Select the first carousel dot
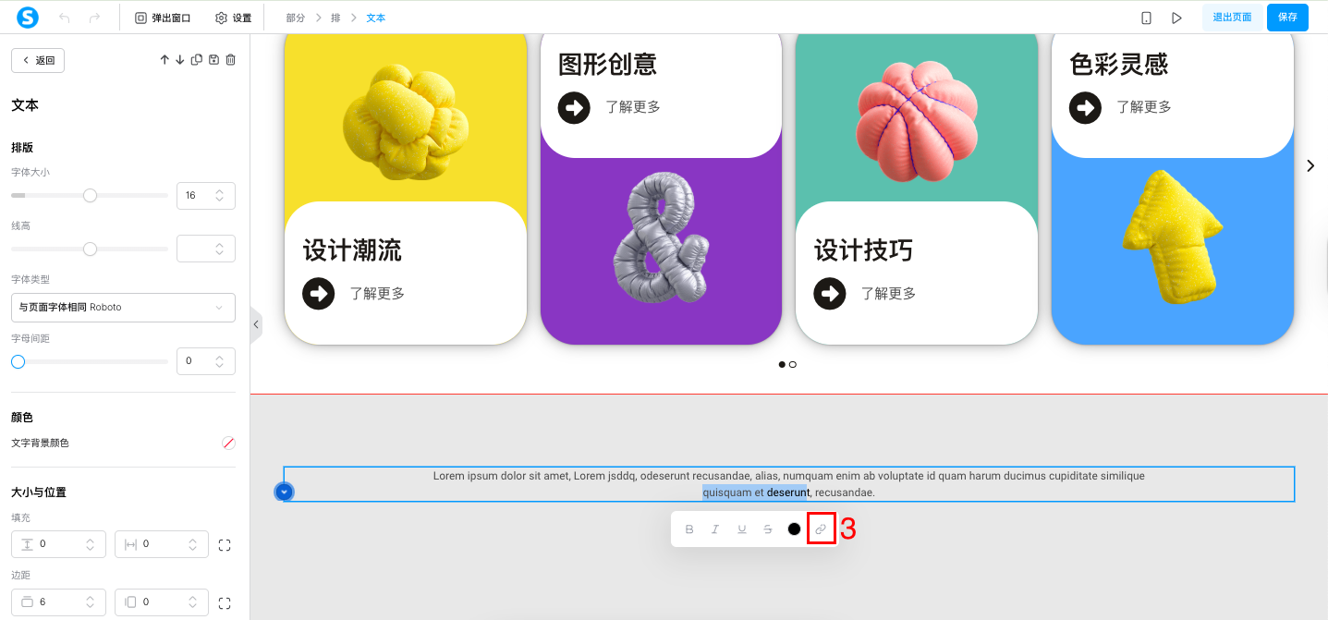The image size is (1328, 620). (782, 365)
